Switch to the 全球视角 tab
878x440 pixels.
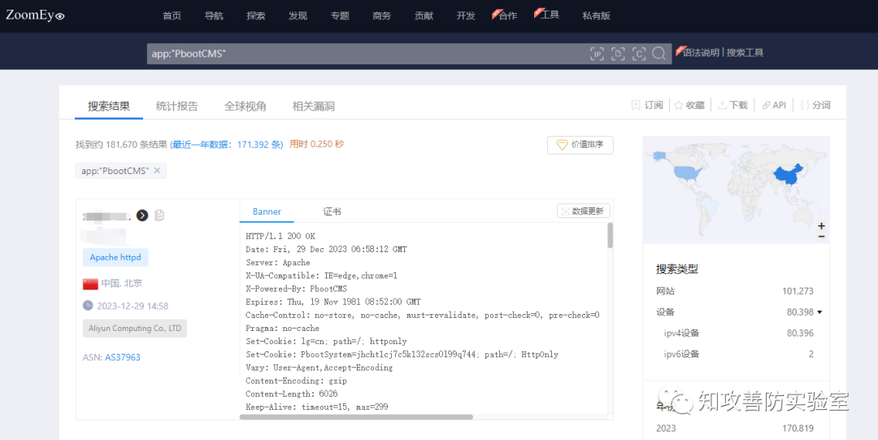(x=246, y=106)
